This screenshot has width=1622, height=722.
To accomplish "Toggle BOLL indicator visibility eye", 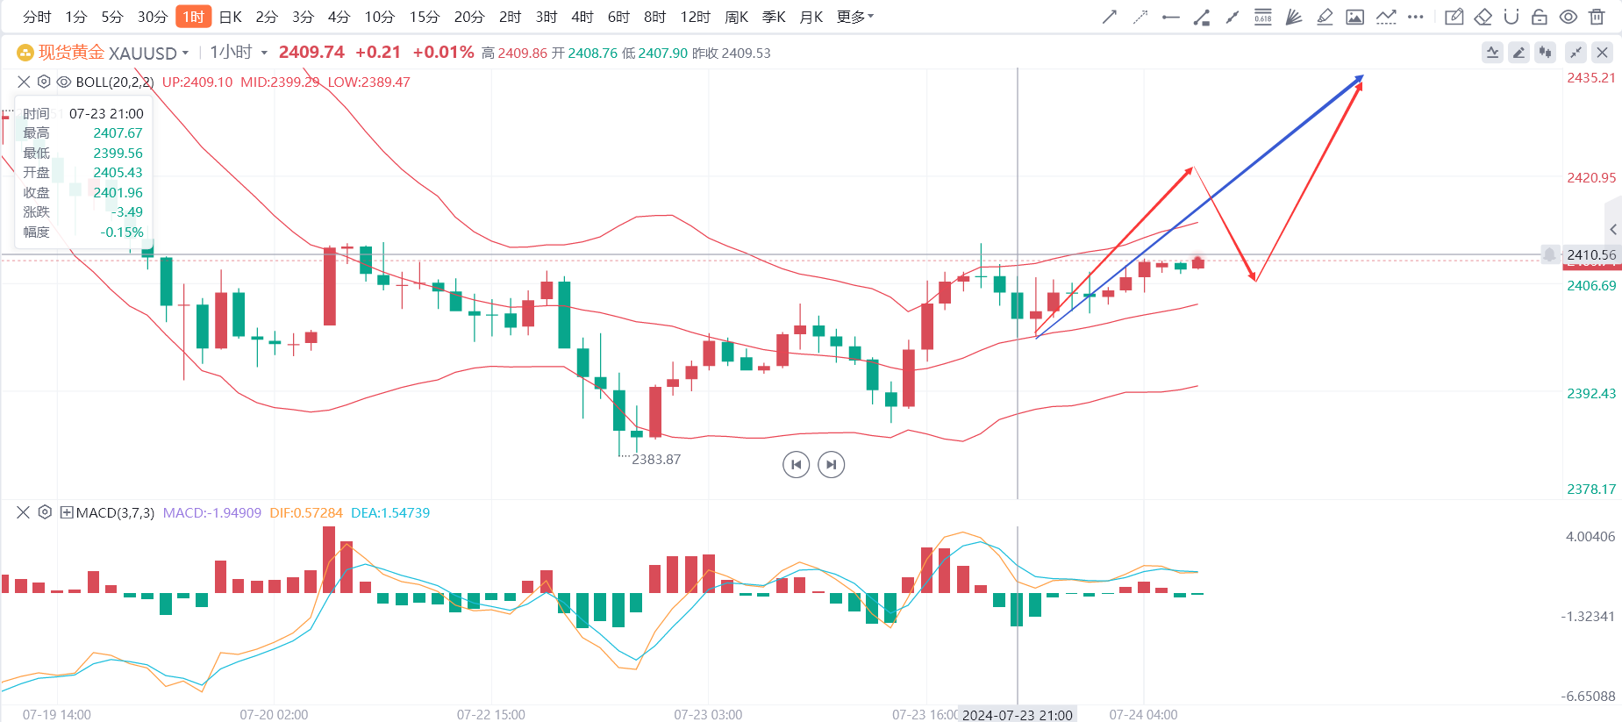I will [64, 82].
